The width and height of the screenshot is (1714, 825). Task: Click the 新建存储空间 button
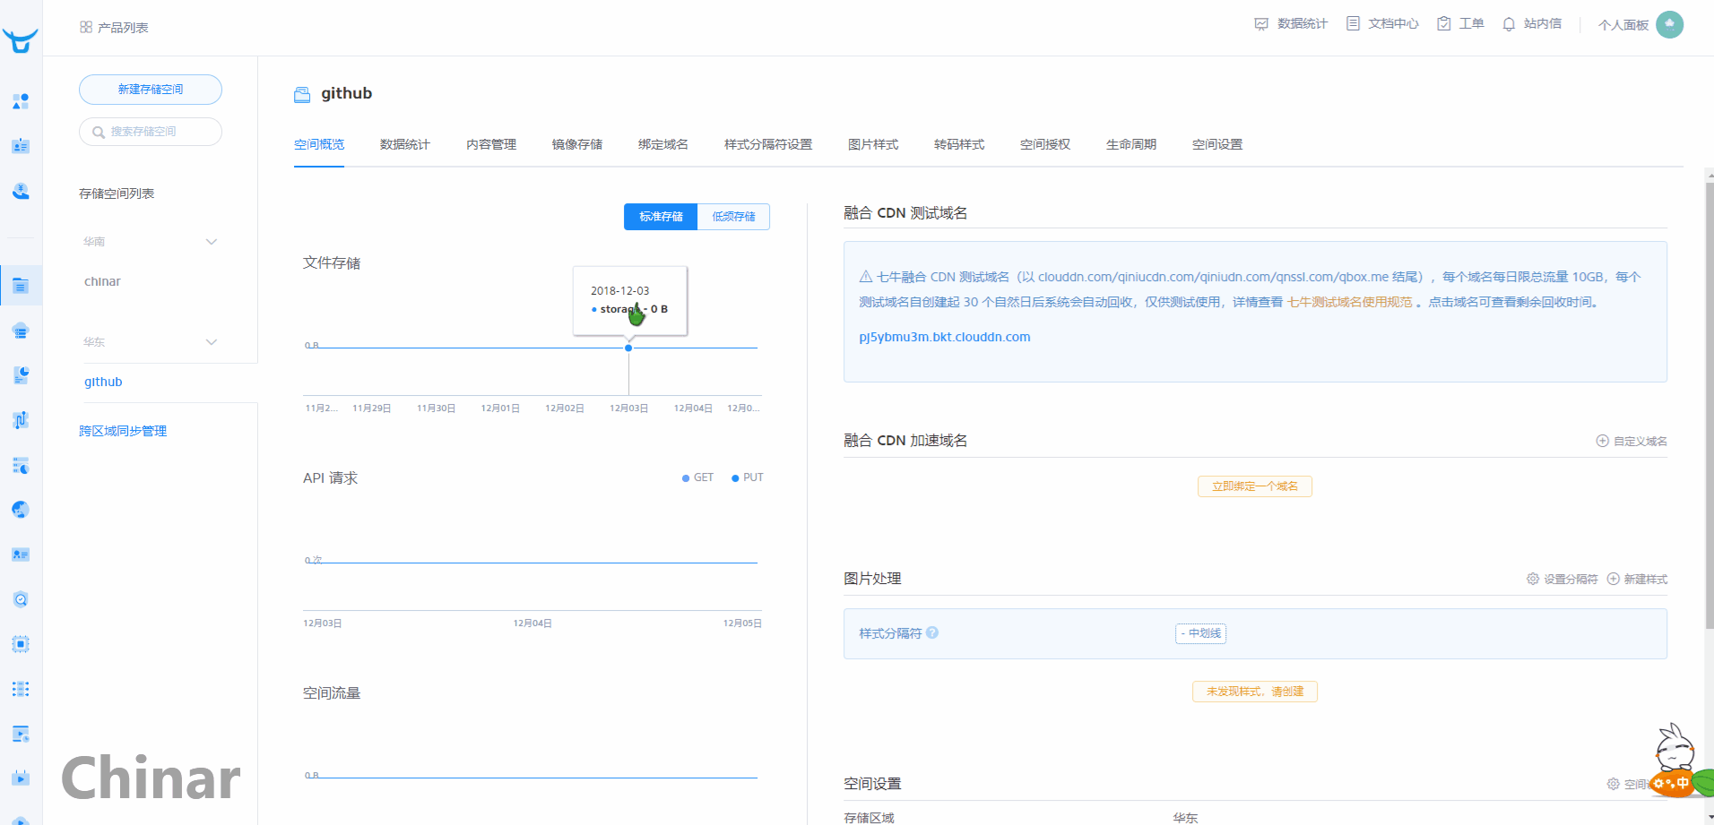coord(151,90)
